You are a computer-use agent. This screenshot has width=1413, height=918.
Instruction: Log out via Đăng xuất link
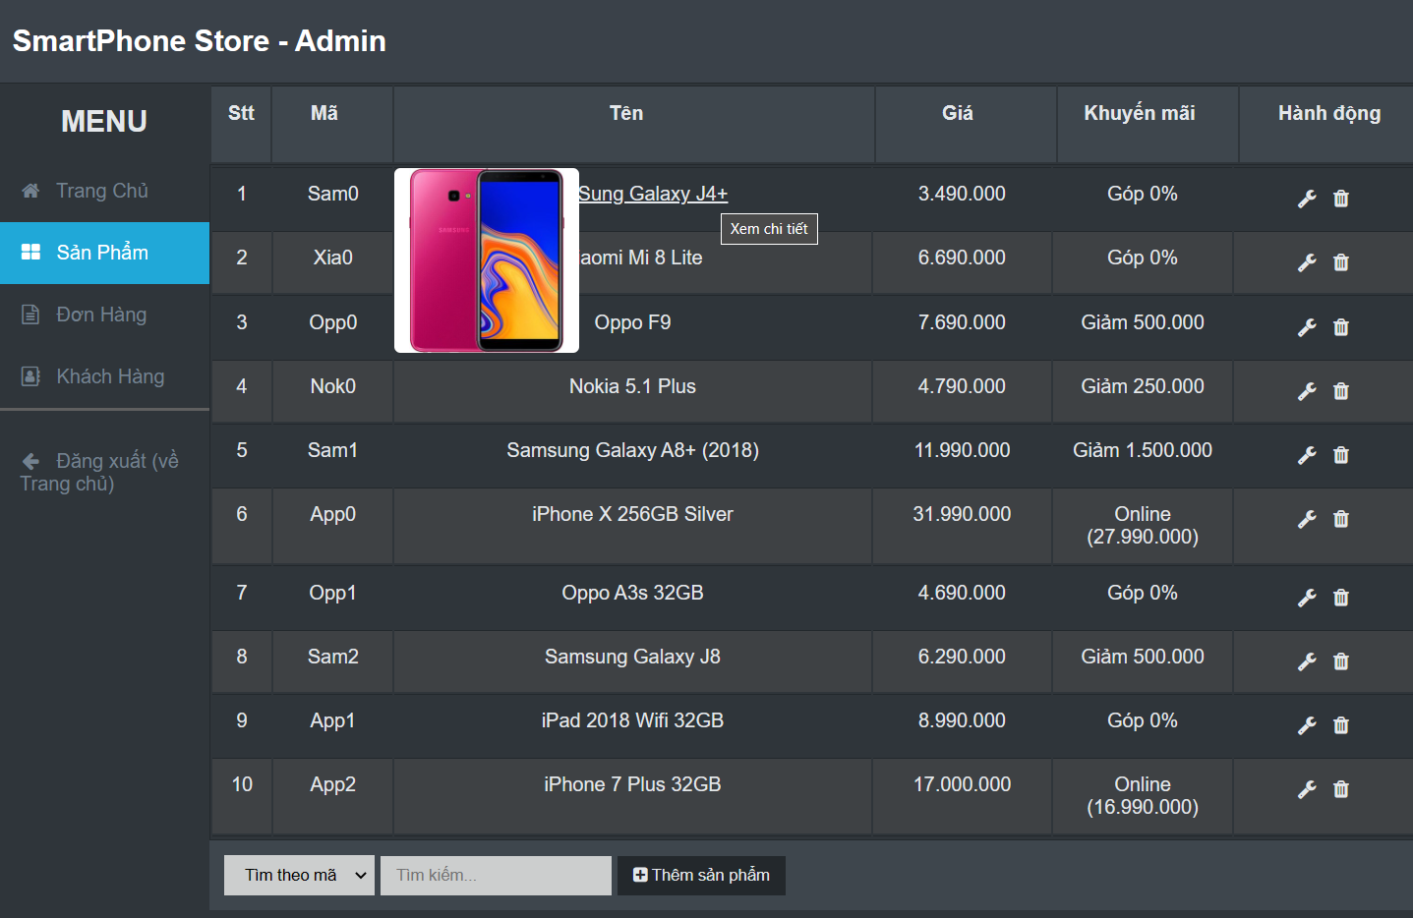99,472
